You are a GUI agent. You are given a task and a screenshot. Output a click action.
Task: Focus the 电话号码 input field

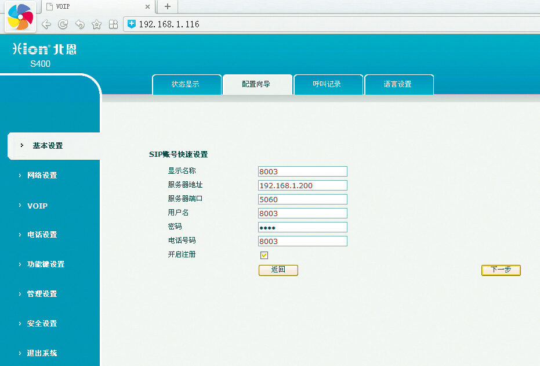click(303, 241)
